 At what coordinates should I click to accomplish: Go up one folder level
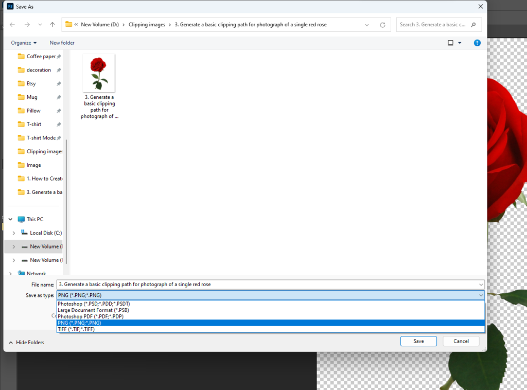coord(52,25)
